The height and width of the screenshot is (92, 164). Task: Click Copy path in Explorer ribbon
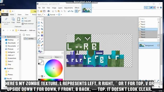(26, 21)
